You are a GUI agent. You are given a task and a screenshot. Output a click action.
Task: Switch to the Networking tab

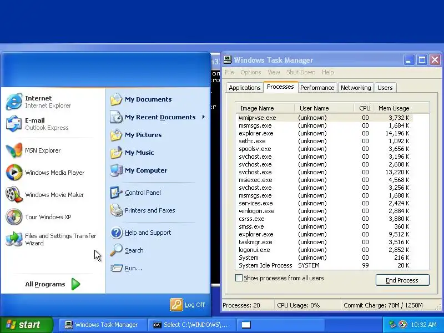[356, 88]
